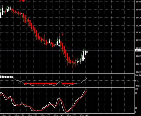141x116 pixels.
Task: Click the horizontal current price line on chart
Action: pyautogui.click(x=68, y=50)
